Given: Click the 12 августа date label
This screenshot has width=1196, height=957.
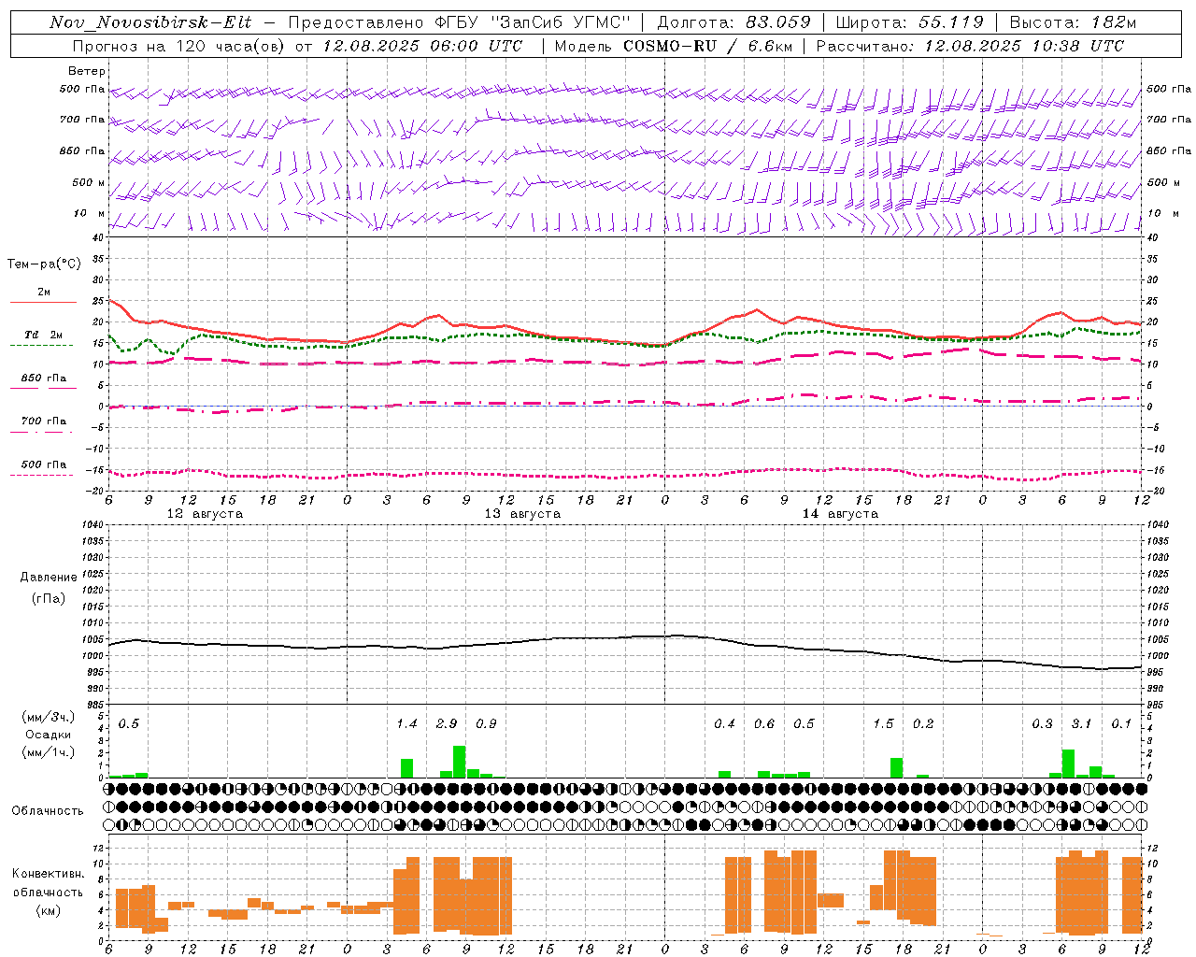Looking at the screenshot, I should 205,514.
